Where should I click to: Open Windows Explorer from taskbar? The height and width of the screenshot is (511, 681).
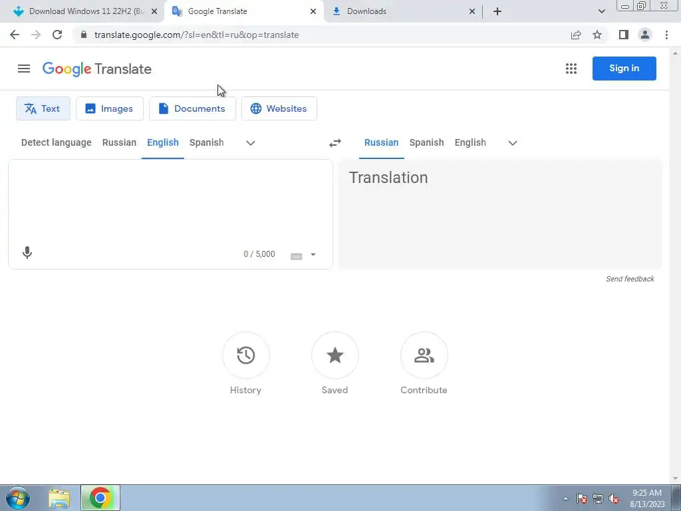pos(59,498)
